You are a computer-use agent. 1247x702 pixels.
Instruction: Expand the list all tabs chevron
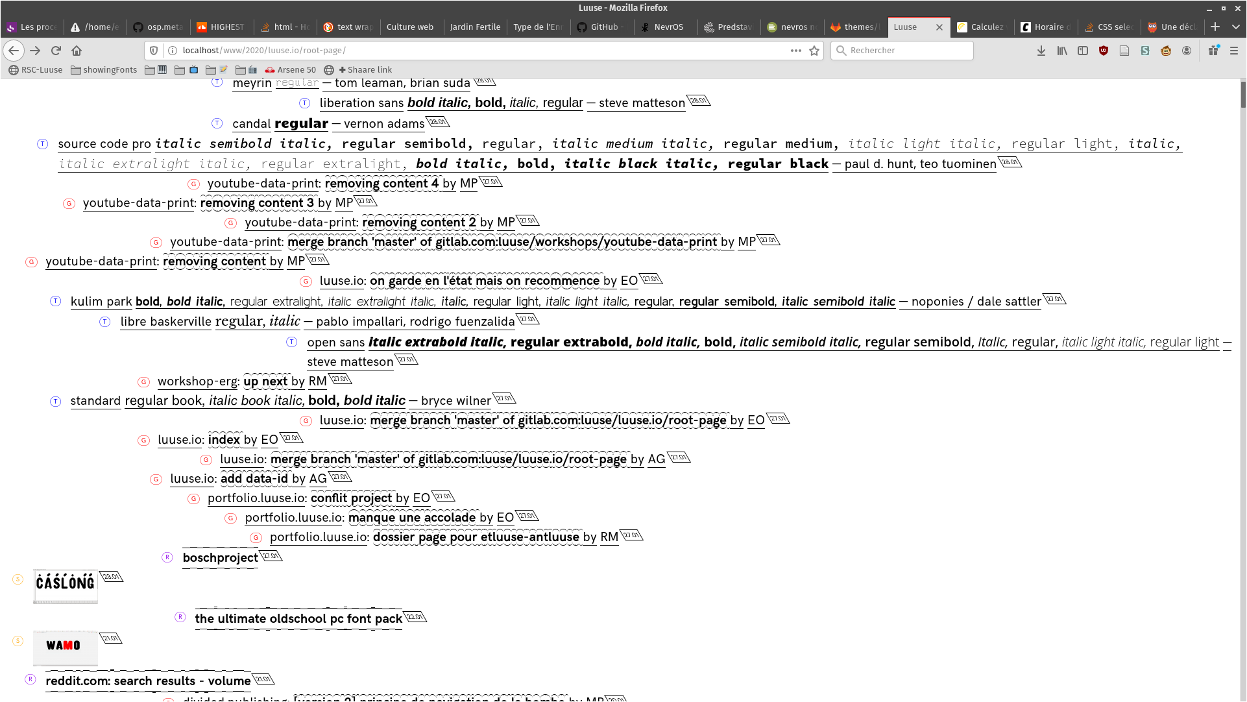[x=1235, y=27]
